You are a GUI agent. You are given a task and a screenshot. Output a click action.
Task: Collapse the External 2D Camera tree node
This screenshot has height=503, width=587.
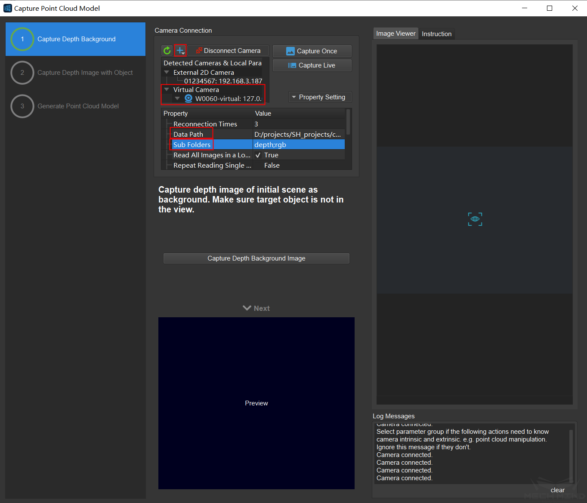(167, 73)
